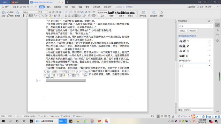This screenshot has width=221, height=124.
Task: Expand the bullet list dropdown arrow
Action: point(68,12)
